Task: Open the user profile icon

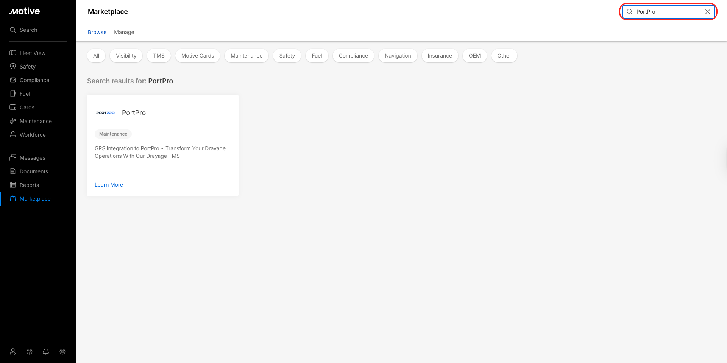Action: click(x=62, y=352)
